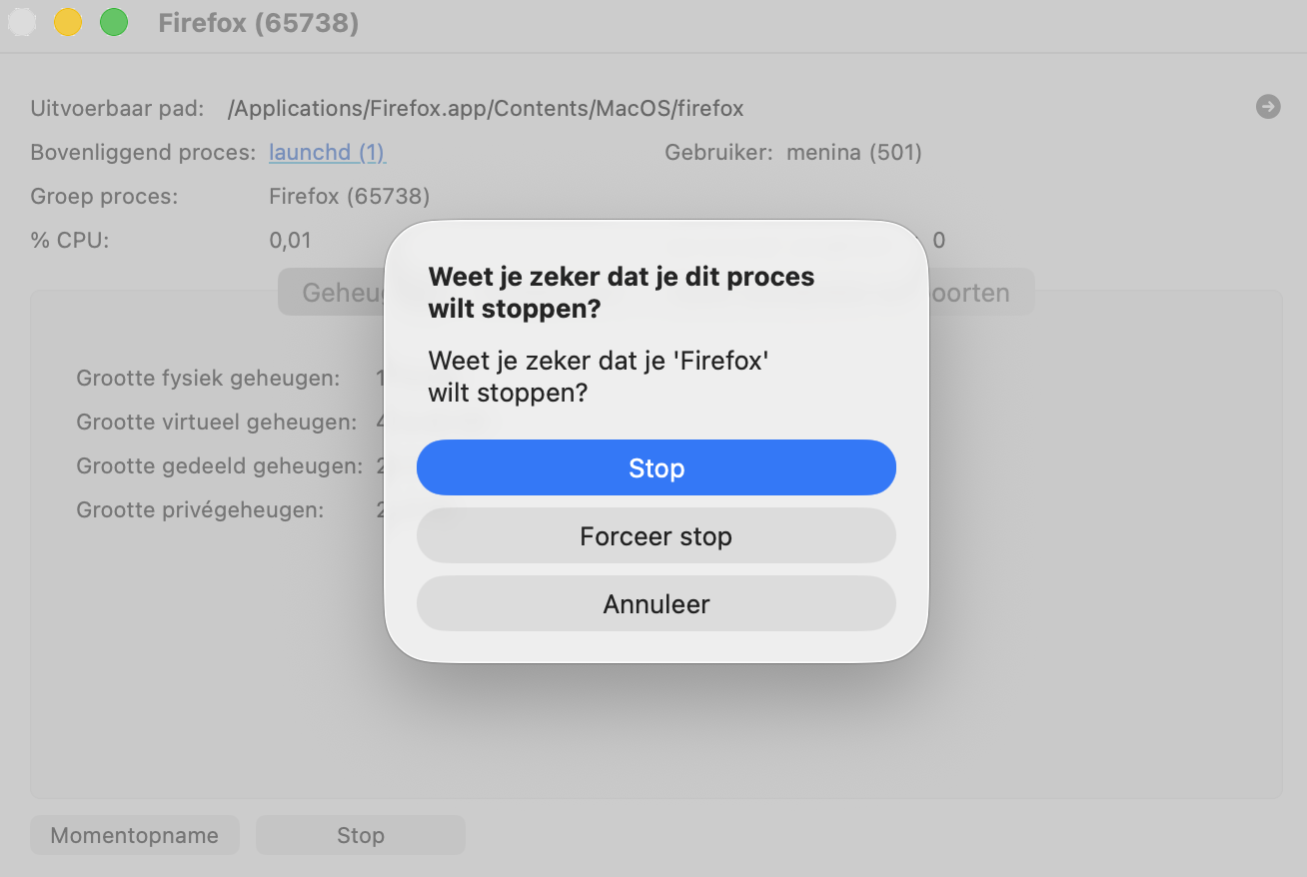Click the Grootte privégeheugen label

click(200, 510)
